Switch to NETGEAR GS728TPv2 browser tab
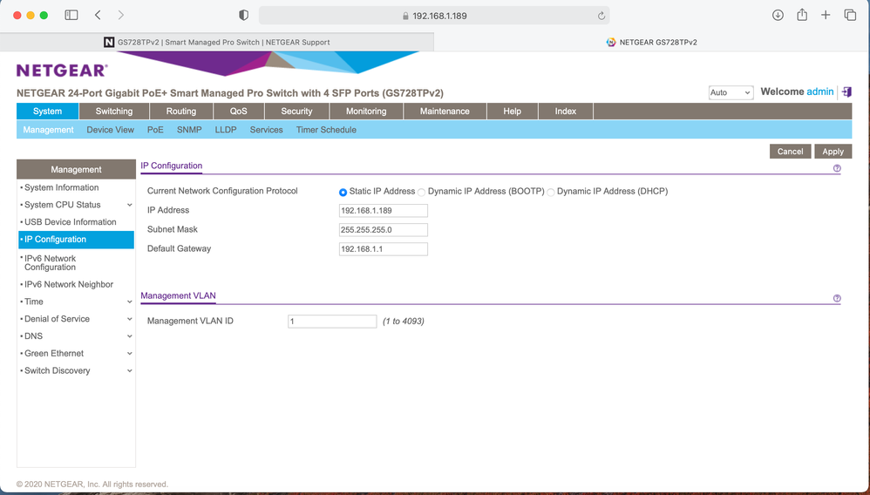Viewport: 870px width, 495px height. click(x=652, y=42)
